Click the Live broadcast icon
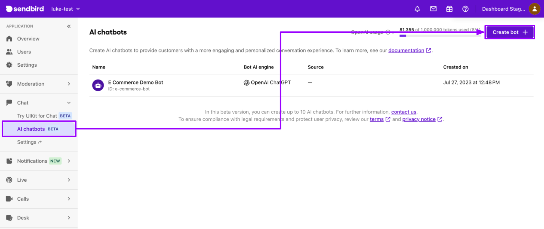Image resolution: width=544 pixels, height=229 pixels. [9, 180]
